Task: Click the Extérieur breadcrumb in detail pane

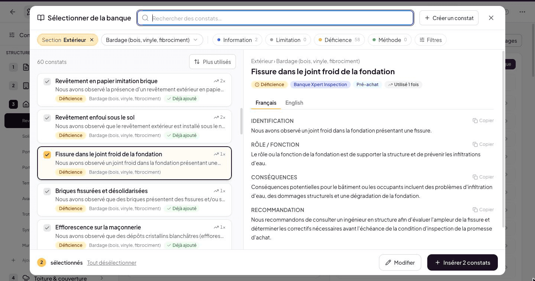Action: point(262,61)
